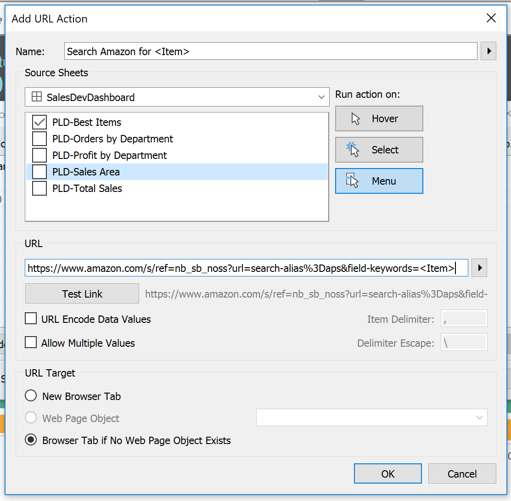Click the PLD-Profit by Department label
The image size is (511, 501).
[109, 156]
